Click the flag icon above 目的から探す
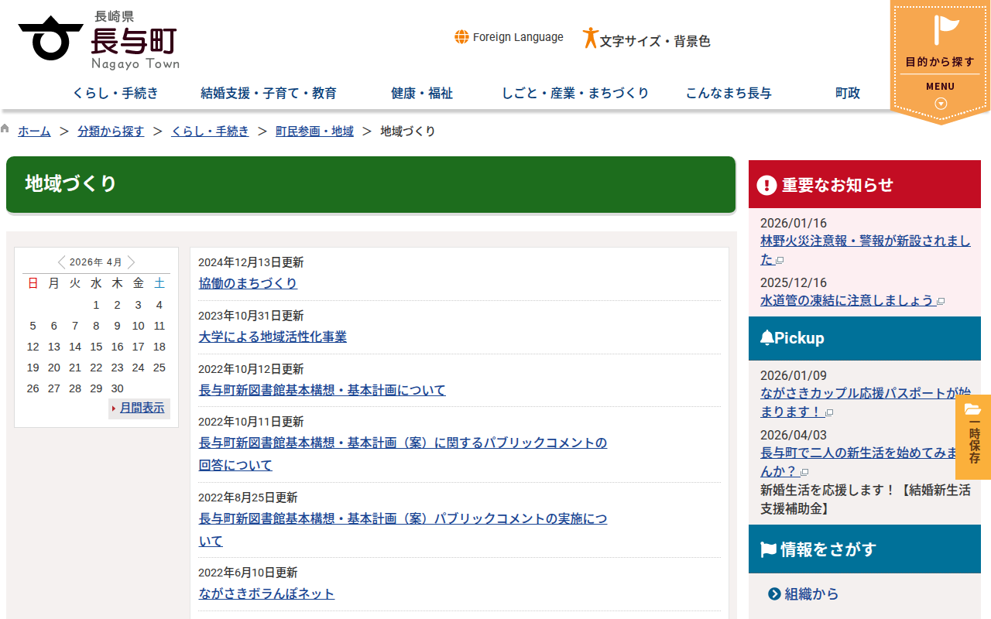991x619 pixels. tap(945, 30)
